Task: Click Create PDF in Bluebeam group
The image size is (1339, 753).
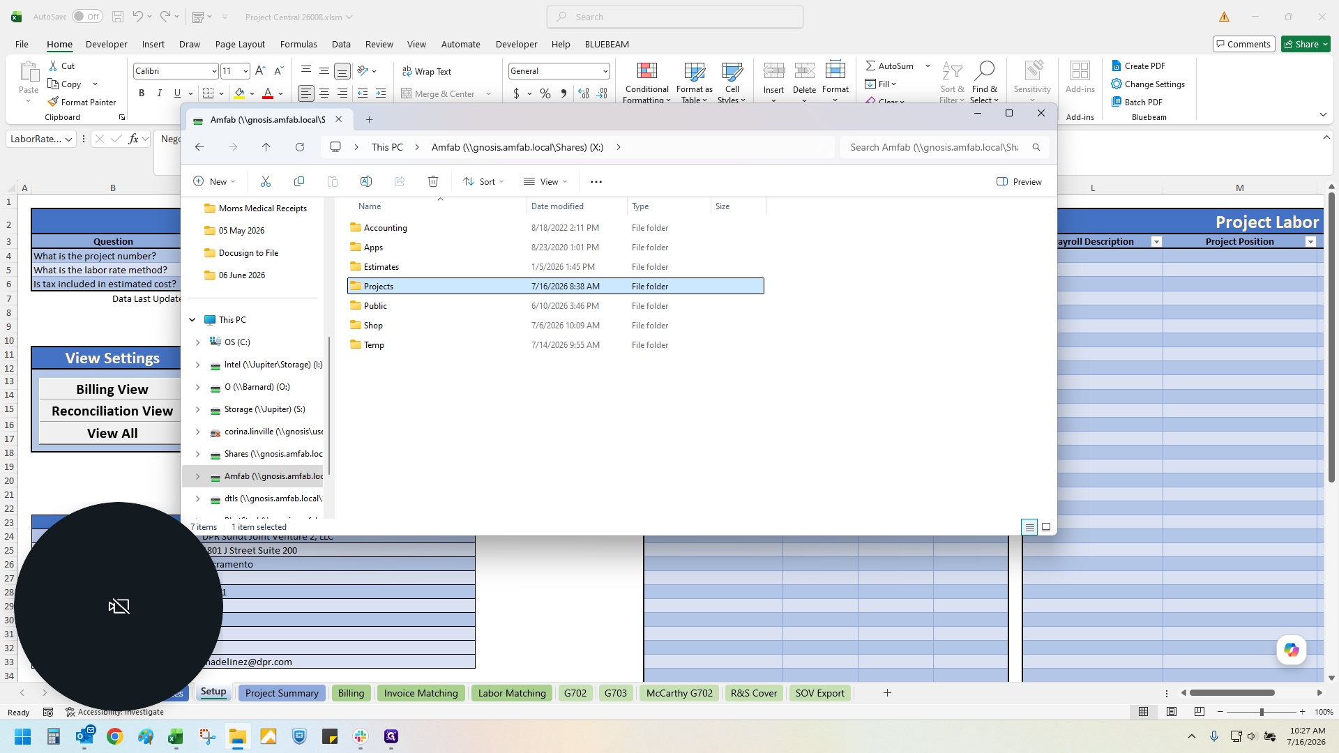Action: coord(1139,66)
